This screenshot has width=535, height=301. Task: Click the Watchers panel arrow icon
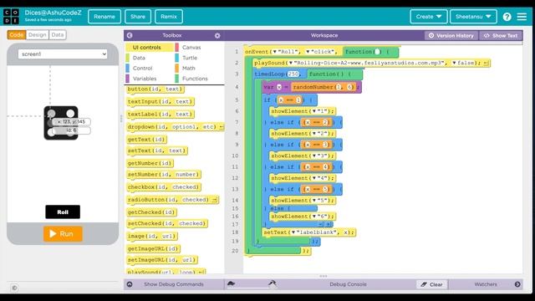(517, 284)
